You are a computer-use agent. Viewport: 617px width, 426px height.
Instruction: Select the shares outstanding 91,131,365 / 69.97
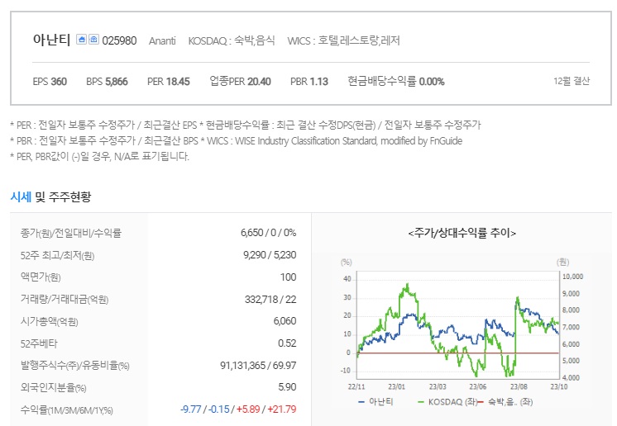pyautogui.click(x=258, y=366)
